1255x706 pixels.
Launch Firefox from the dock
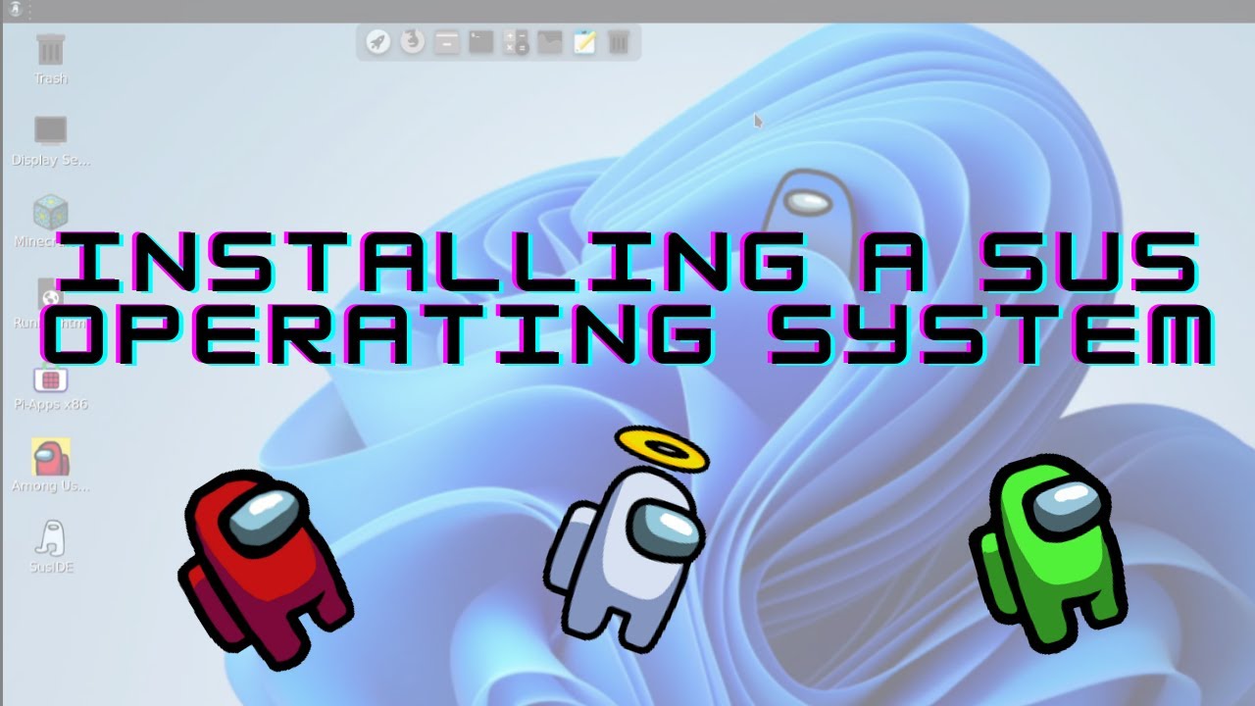click(413, 42)
